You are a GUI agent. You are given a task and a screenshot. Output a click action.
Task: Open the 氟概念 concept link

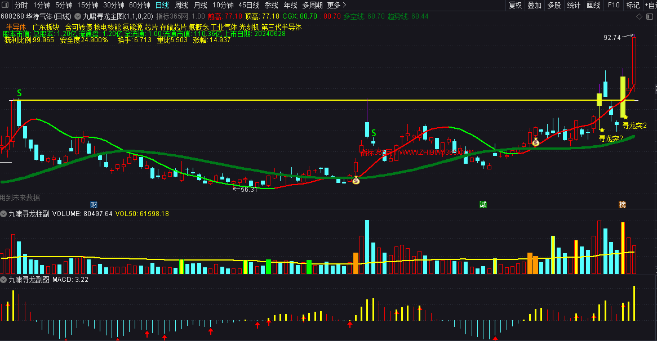click(198, 27)
